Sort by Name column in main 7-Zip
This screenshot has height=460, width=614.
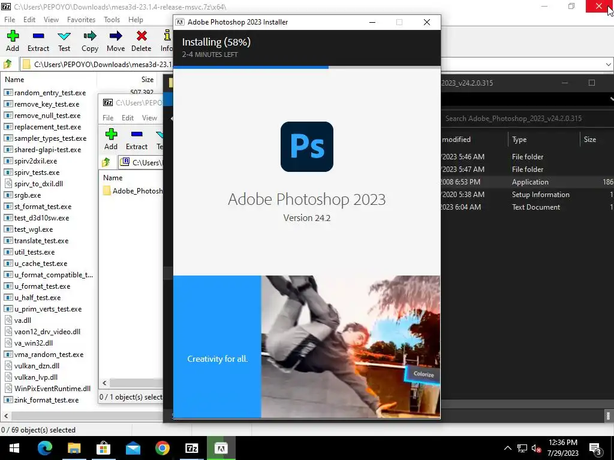[x=48, y=80]
